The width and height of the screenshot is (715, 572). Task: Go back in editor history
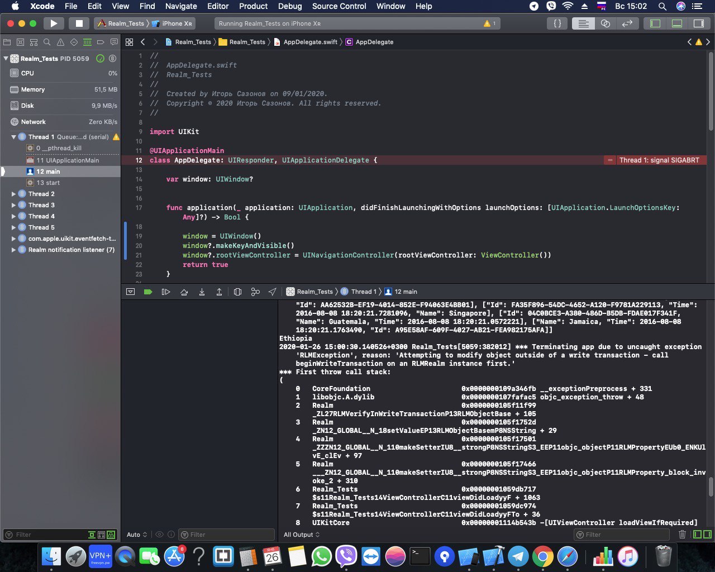point(143,42)
